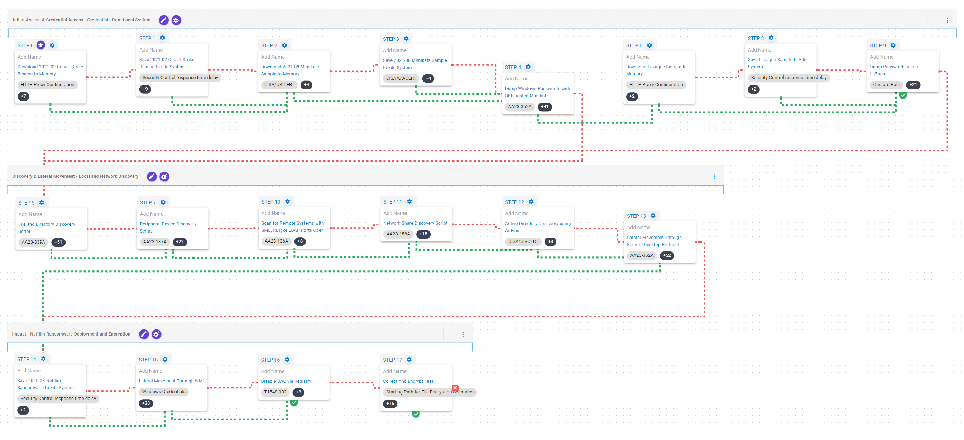Click Add Name field in Step 14

click(29, 371)
